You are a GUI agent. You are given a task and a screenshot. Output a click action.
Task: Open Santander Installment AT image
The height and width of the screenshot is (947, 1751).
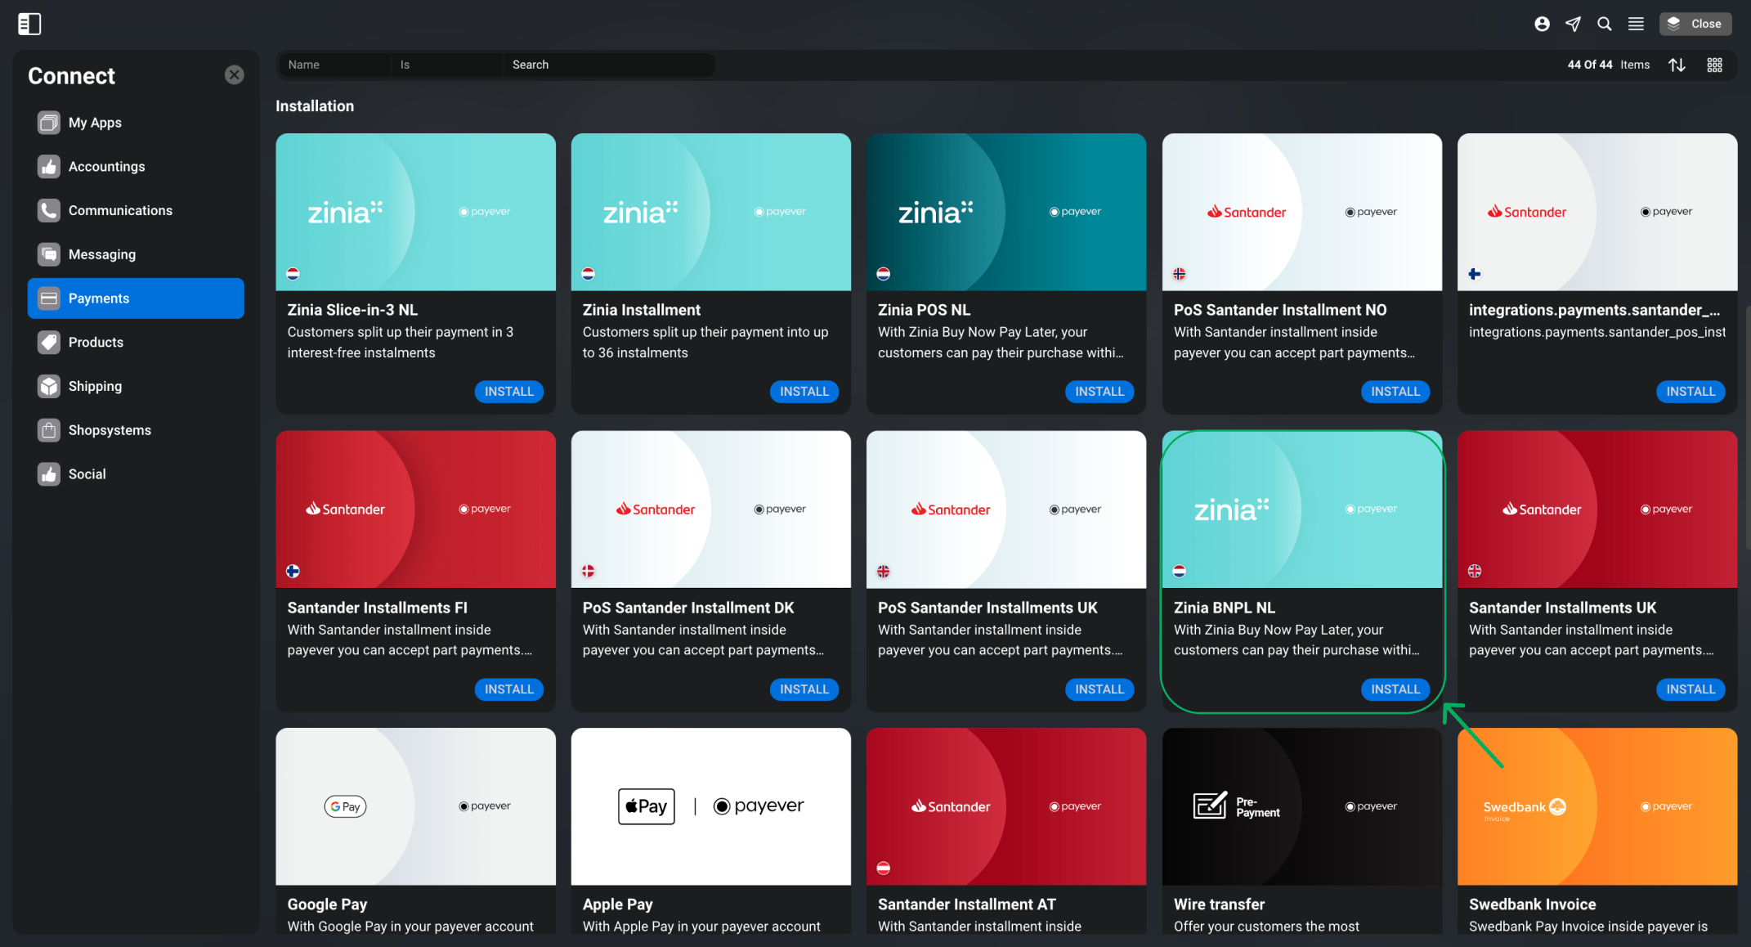[1006, 806]
